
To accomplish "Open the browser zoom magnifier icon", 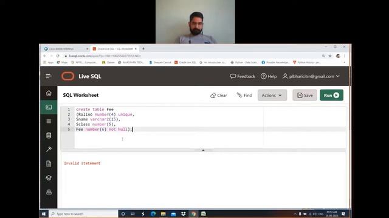I will pos(323,56).
